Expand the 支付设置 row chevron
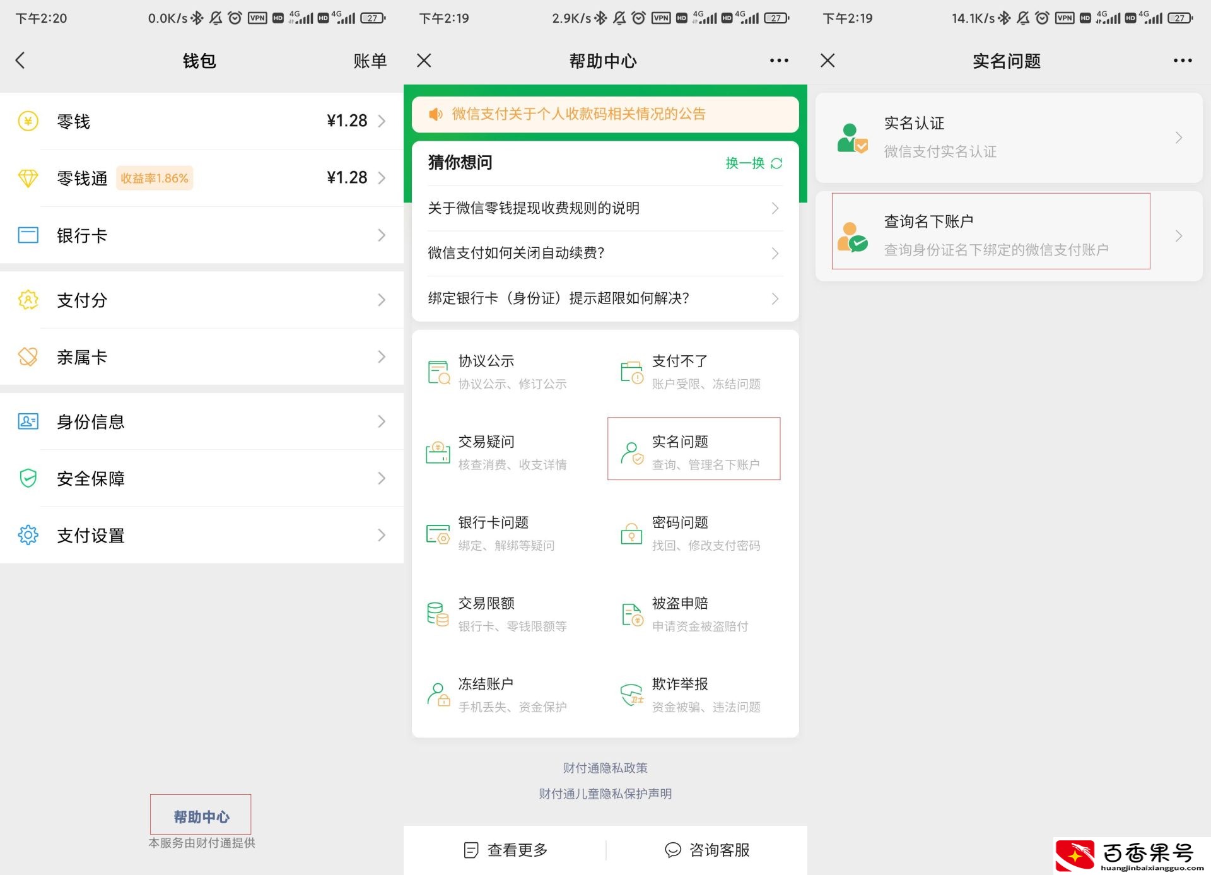The height and width of the screenshot is (875, 1211). point(382,535)
